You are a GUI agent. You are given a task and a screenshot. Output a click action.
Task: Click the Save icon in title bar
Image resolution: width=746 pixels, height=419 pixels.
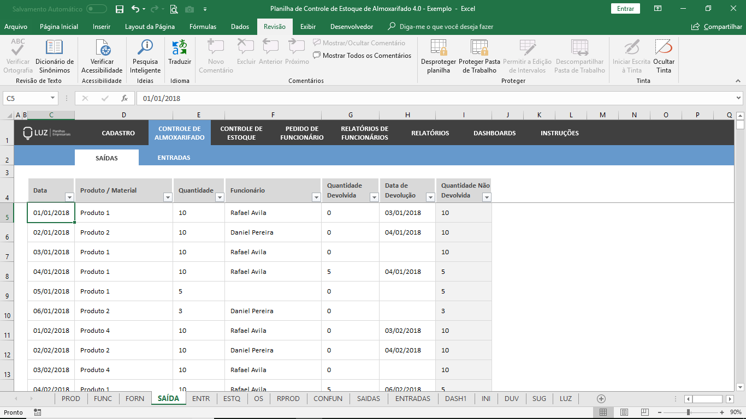tap(120, 9)
